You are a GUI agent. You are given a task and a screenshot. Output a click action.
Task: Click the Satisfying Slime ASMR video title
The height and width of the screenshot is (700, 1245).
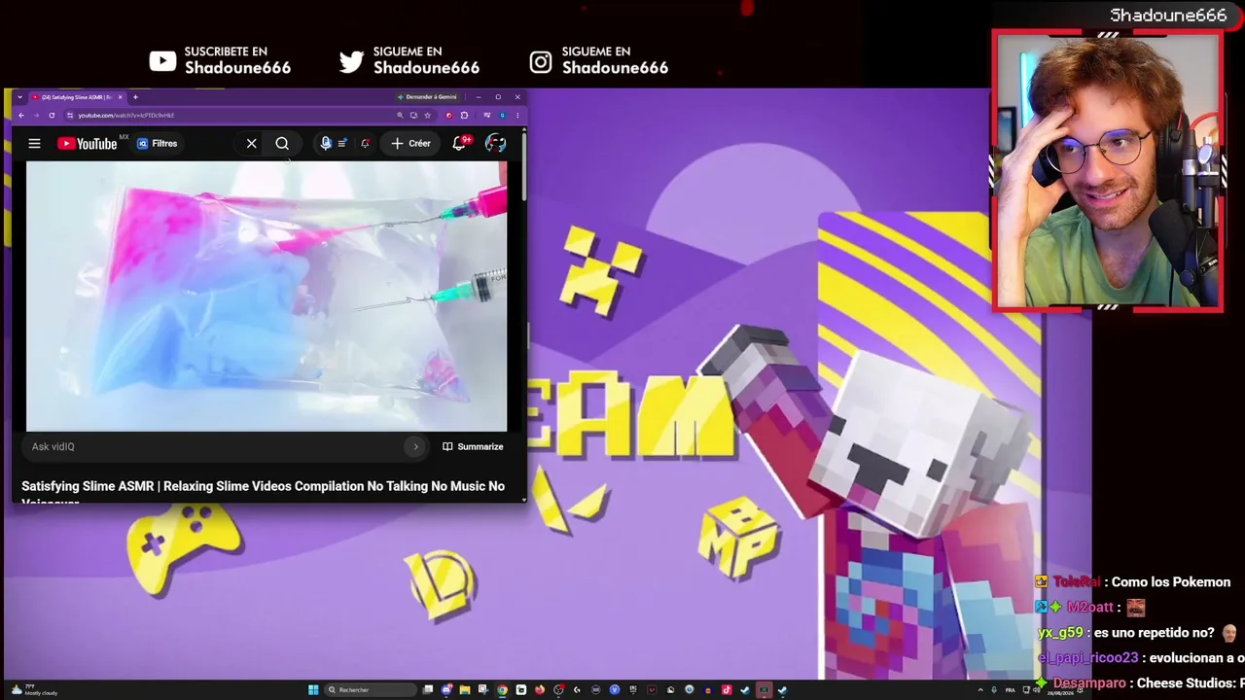click(x=263, y=492)
